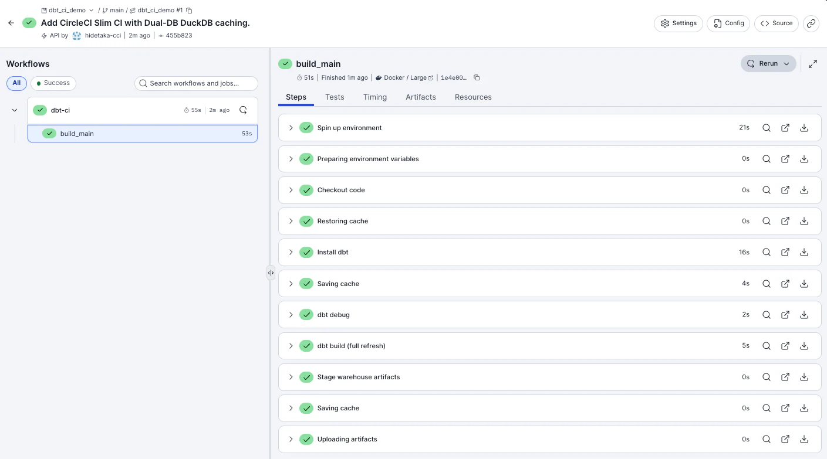The width and height of the screenshot is (827, 459).
Task: Expand the Spin up environment step
Action: click(291, 128)
